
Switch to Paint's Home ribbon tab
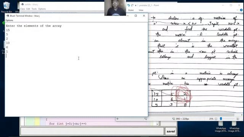tap(131, 10)
